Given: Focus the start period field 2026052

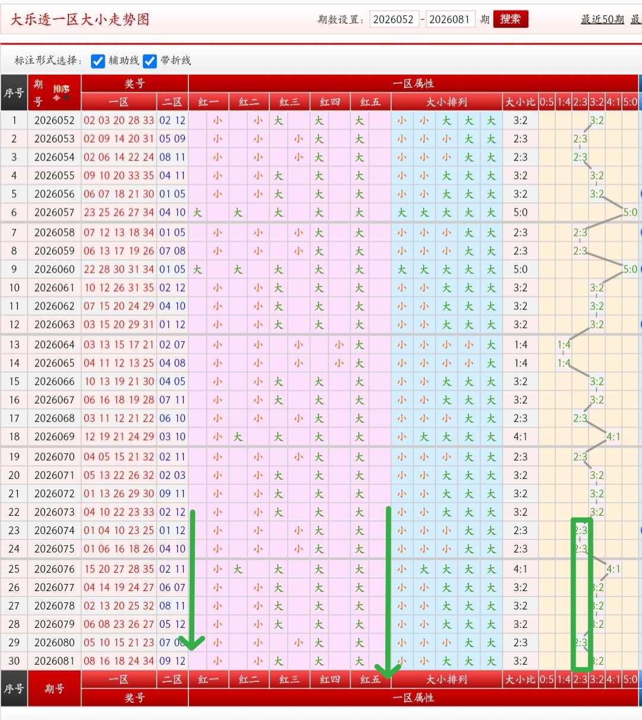Looking at the screenshot, I should [394, 20].
